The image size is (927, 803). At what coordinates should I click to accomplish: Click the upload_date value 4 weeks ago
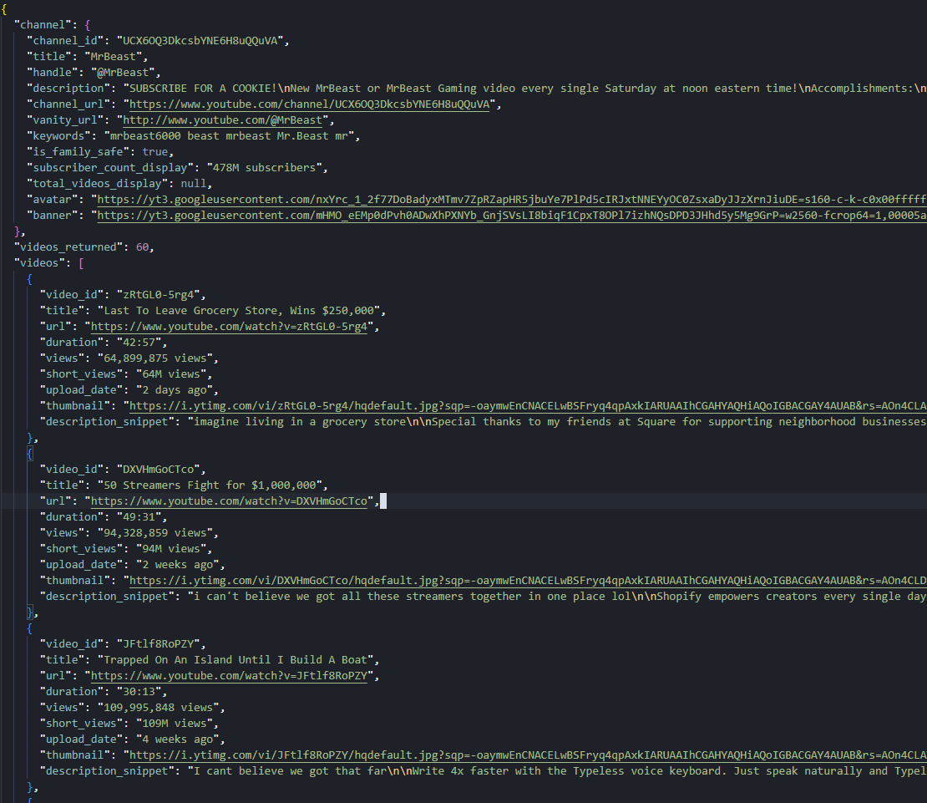177,739
